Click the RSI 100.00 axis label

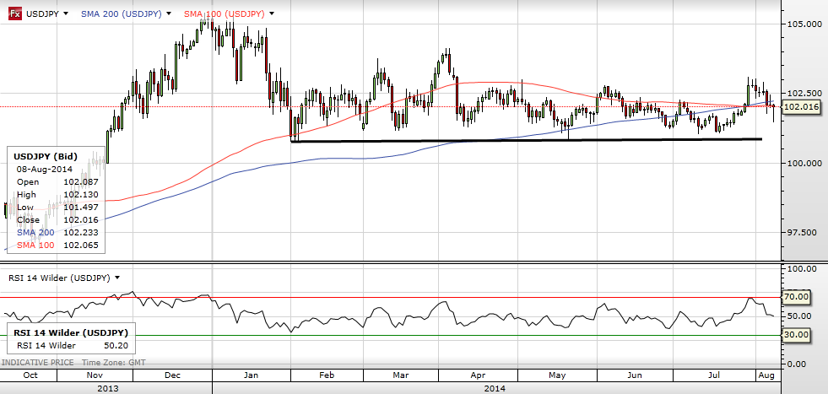[x=803, y=269]
